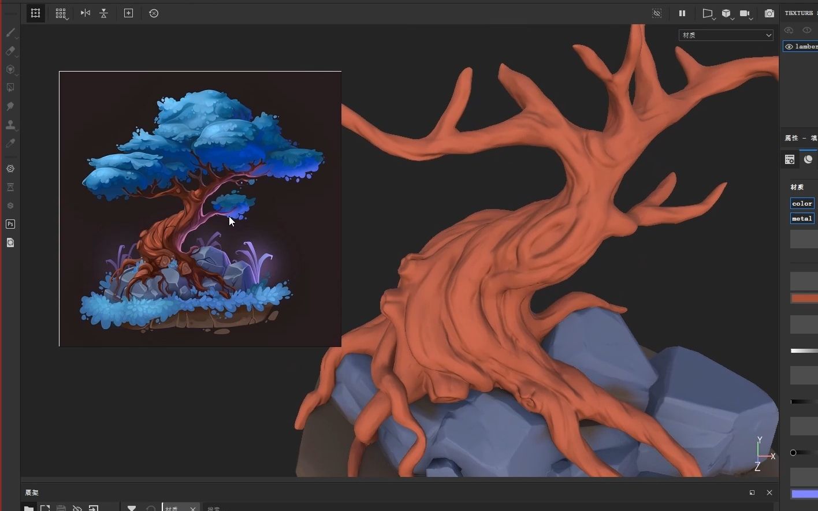The height and width of the screenshot is (511, 818).
Task: Select the Projection tool with cube icon
Action: click(10, 70)
